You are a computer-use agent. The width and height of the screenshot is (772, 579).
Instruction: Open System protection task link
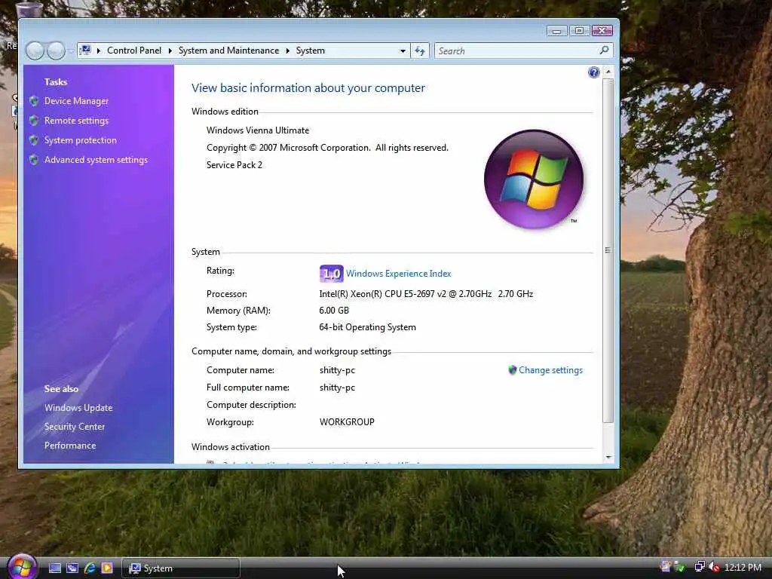click(x=80, y=140)
